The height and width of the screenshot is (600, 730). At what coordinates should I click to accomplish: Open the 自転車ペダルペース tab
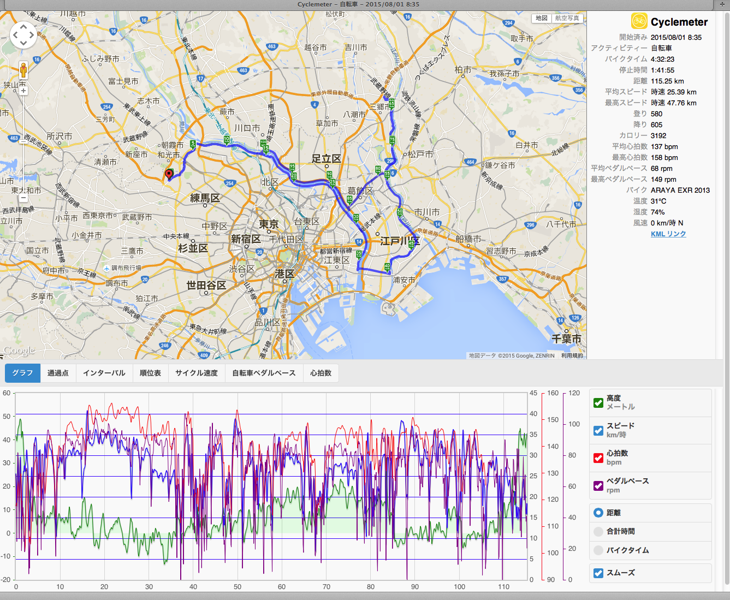pyautogui.click(x=264, y=373)
